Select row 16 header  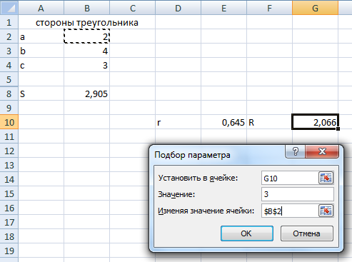[x=9, y=208]
